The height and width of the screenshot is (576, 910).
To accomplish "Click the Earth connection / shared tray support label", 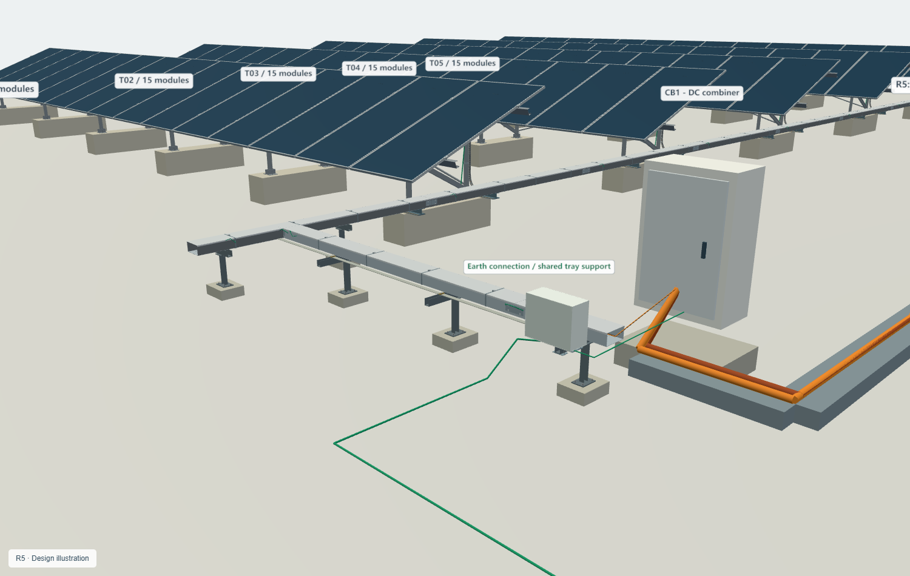I will pos(539,267).
